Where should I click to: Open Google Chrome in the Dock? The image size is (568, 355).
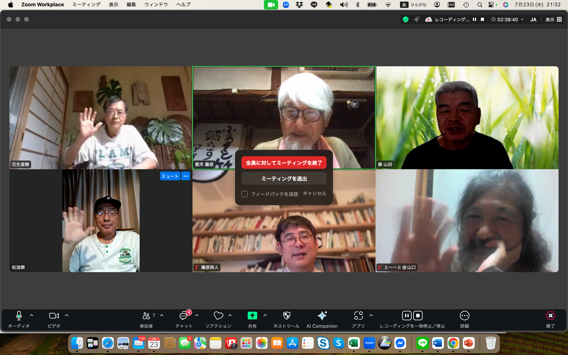[453, 343]
